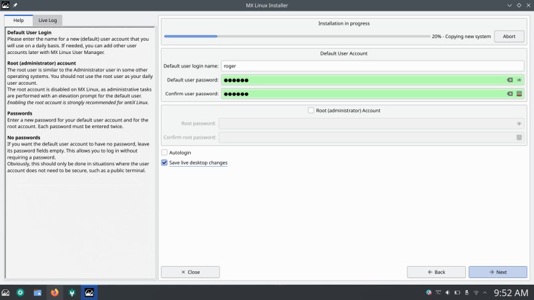Close the installer with Close button
534x300 pixels.
pos(190,272)
